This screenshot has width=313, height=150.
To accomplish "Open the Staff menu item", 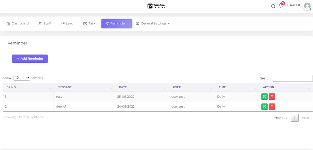I will click(45, 24).
